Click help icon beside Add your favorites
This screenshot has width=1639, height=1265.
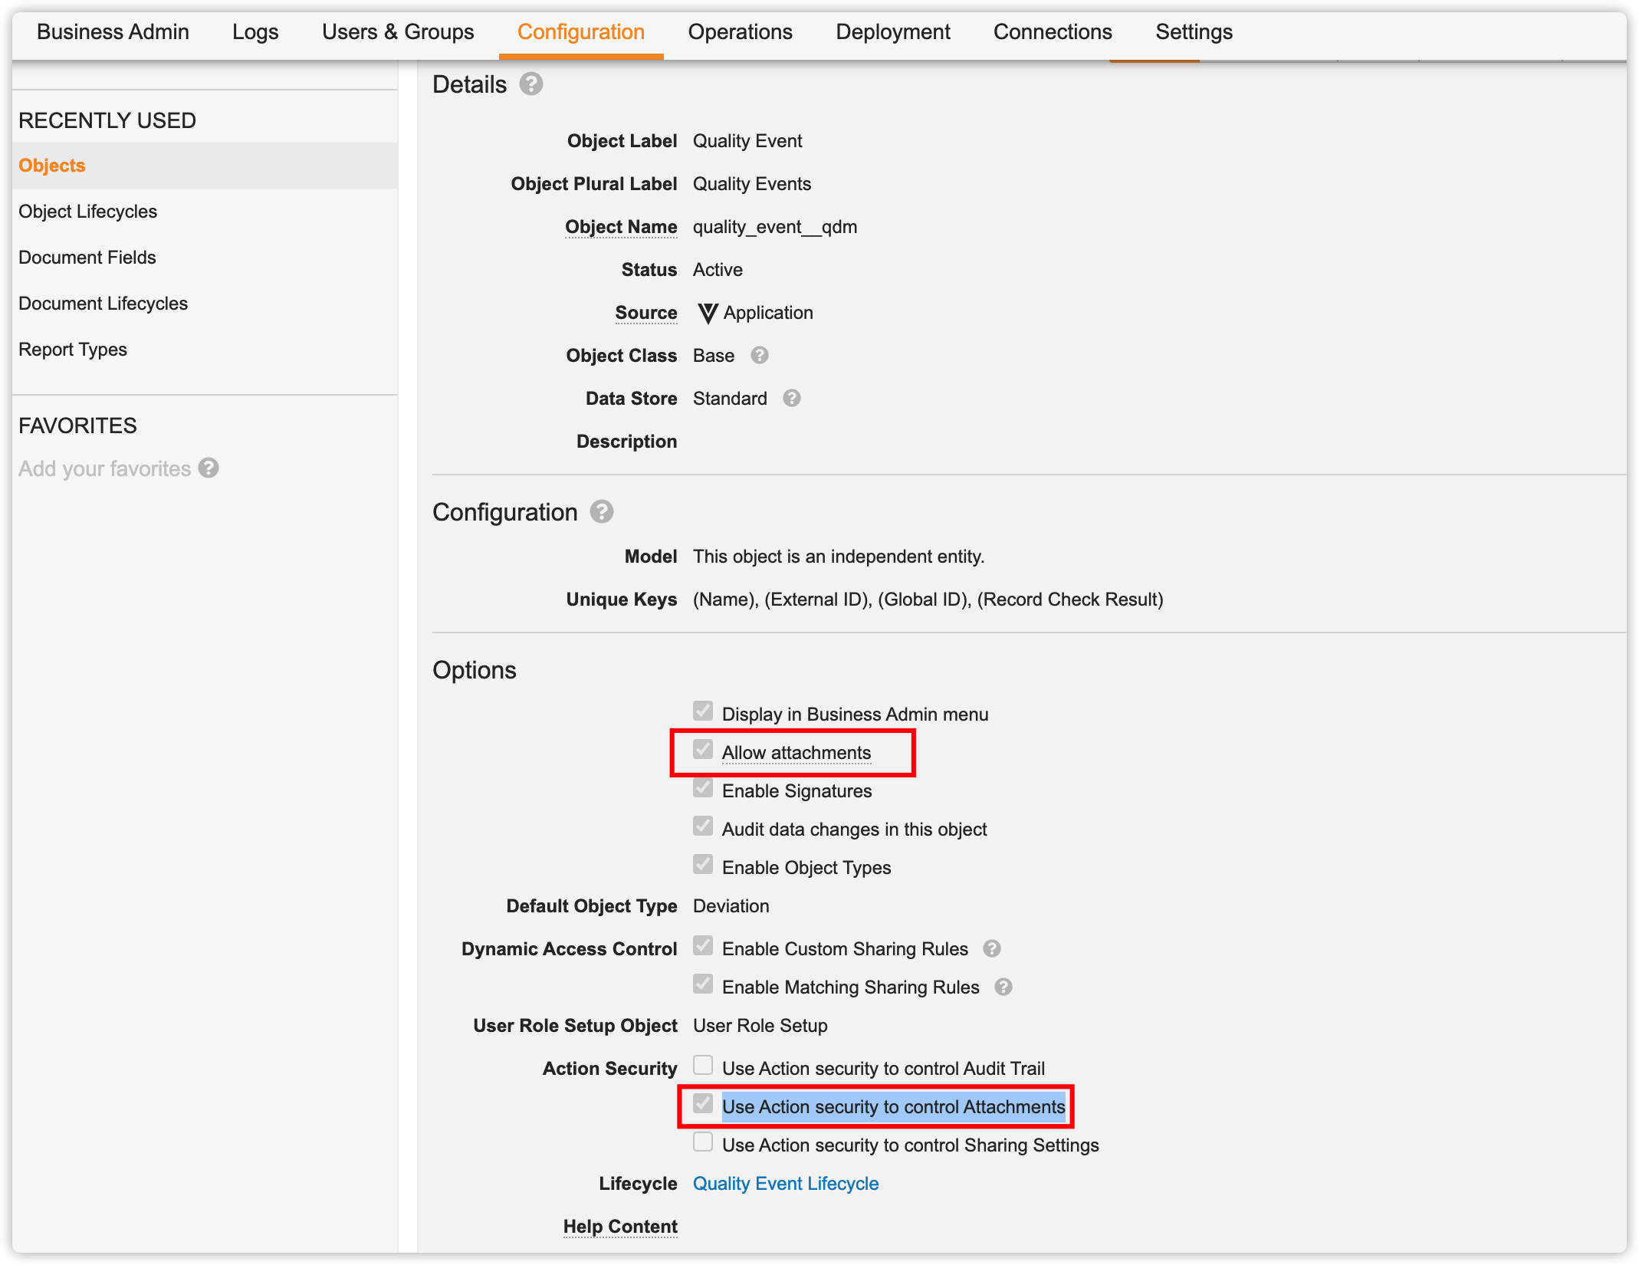click(209, 468)
